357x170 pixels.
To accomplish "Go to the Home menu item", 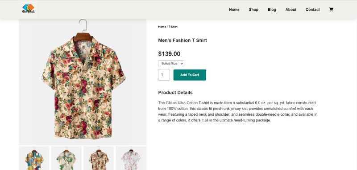I will coord(234,9).
